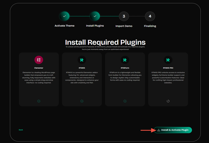Click the Import Demo step label
Viewport: 209px width, 143px height.
[124, 26]
